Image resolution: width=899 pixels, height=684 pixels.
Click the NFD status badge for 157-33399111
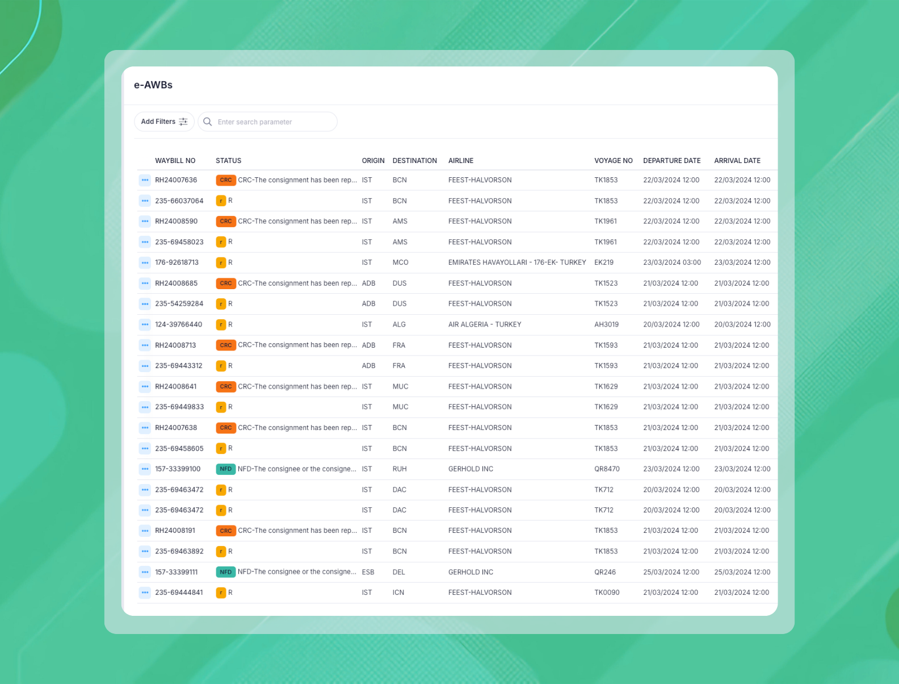pyautogui.click(x=226, y=572)
